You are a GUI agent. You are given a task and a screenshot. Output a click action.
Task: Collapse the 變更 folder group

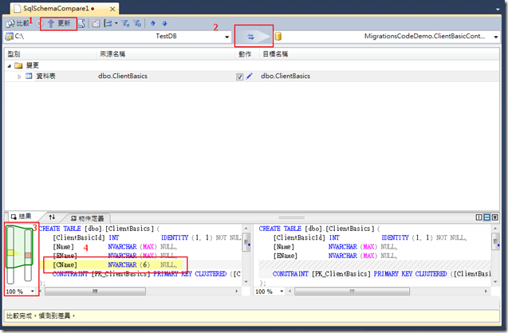9,66
